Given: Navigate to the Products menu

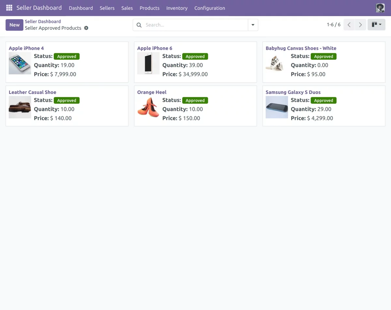Looking at the screenshot, I should tap(149, 8).
